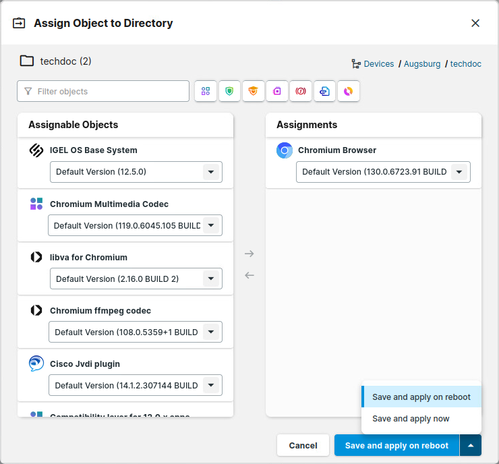Toggle the blue file filter icon
The width and height of the screenshot is (499, 464).
click(x=324, y=91)
